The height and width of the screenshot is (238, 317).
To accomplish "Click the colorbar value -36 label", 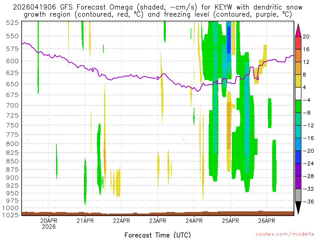I will (x=308, y=201).
